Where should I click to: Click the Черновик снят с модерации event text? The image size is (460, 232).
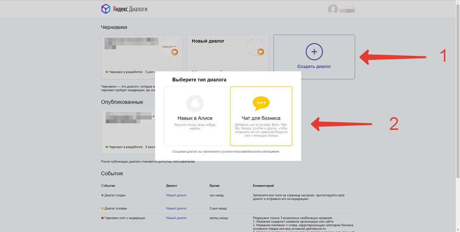click(125, 218)
